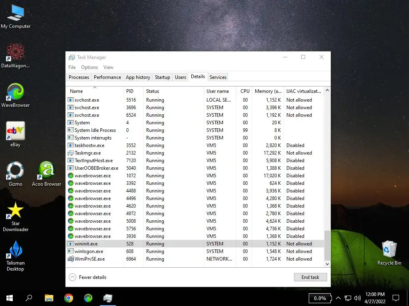Open the Windows Start menu

tap(10, 298)
